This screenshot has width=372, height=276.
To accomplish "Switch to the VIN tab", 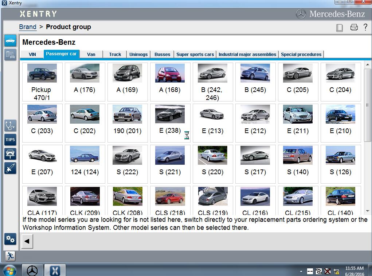I will 32,55.
